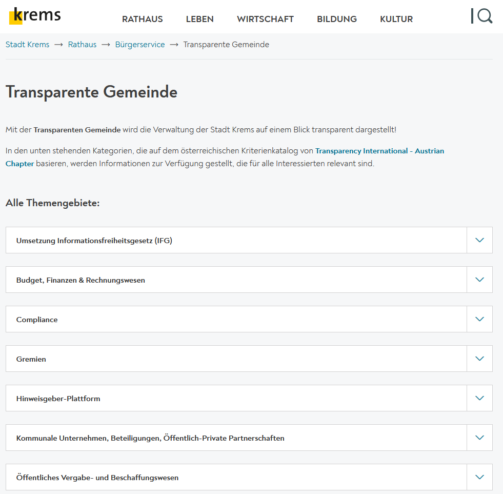Expand the Compliance chevron arrow
The width and height of the screenshot is (503, 494).
click(479, 319)
